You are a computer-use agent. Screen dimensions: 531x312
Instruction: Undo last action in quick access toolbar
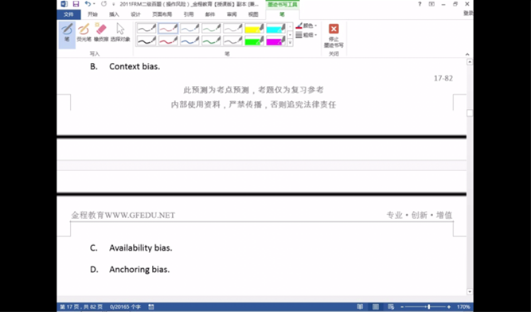(88, 4)
